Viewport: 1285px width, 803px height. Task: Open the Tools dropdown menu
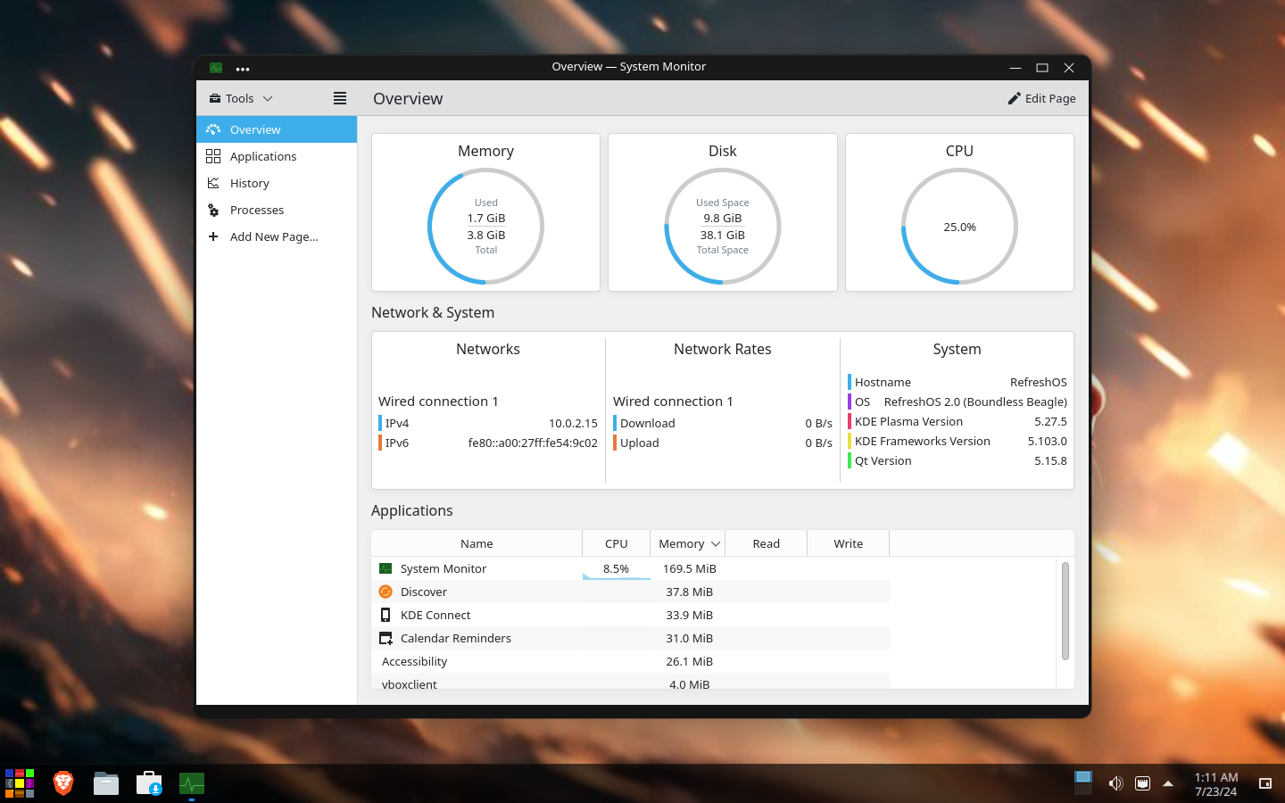point(241,98)
